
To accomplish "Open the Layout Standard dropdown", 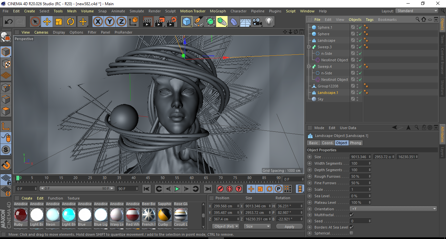I will click(x=417, y=11).
